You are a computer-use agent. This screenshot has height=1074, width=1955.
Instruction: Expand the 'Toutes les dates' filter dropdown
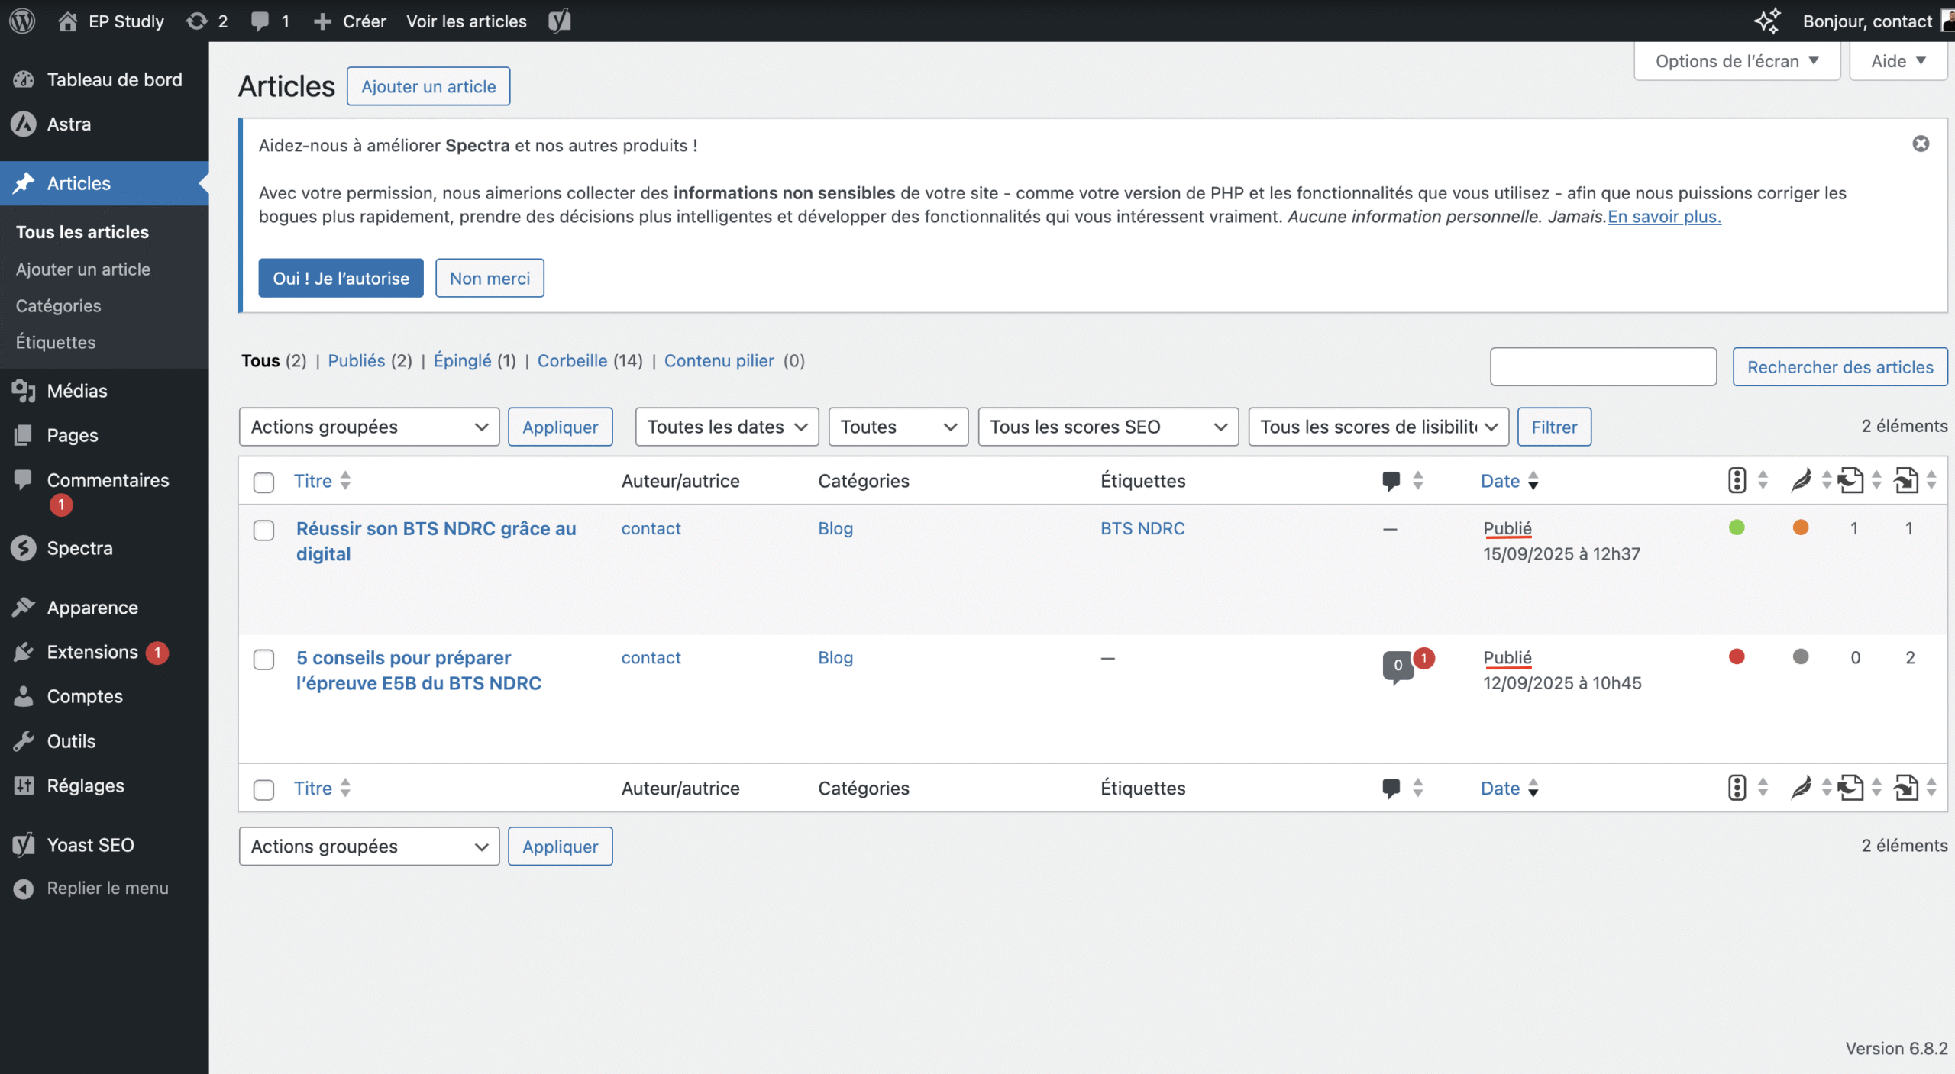click(726, 427)
